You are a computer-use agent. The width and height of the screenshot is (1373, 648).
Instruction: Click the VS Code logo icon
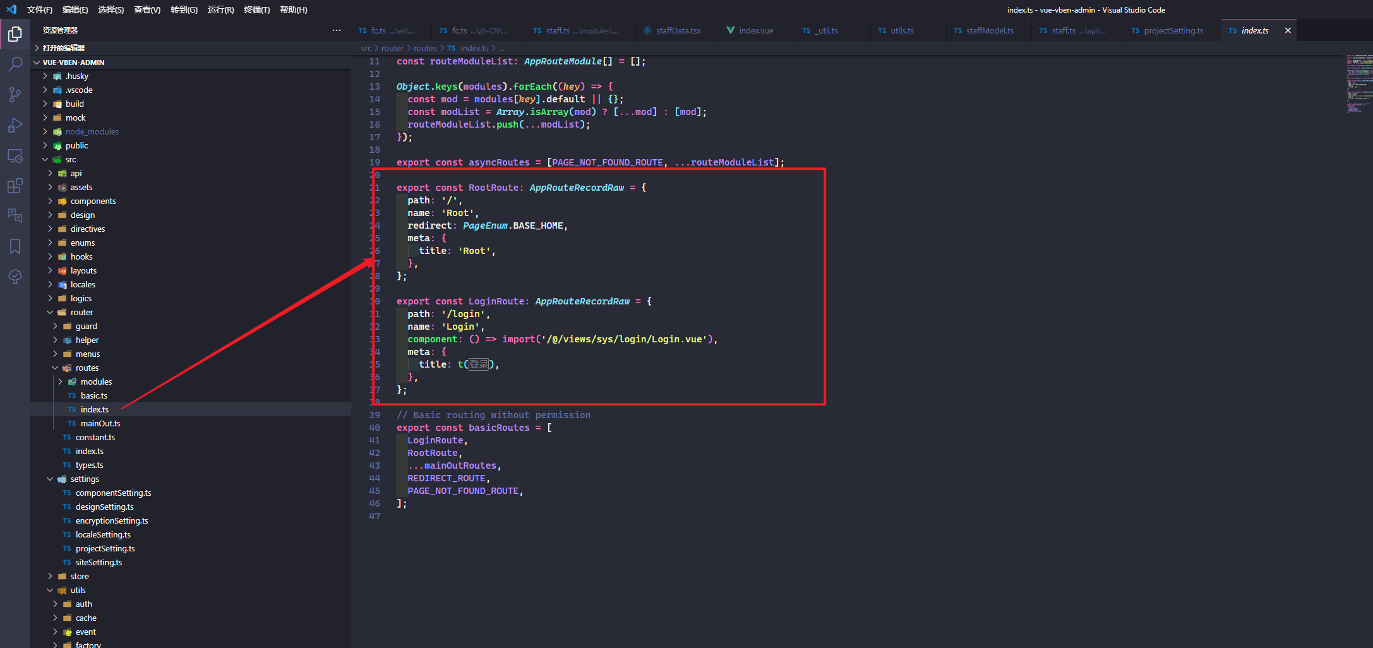tap(11, 9)
